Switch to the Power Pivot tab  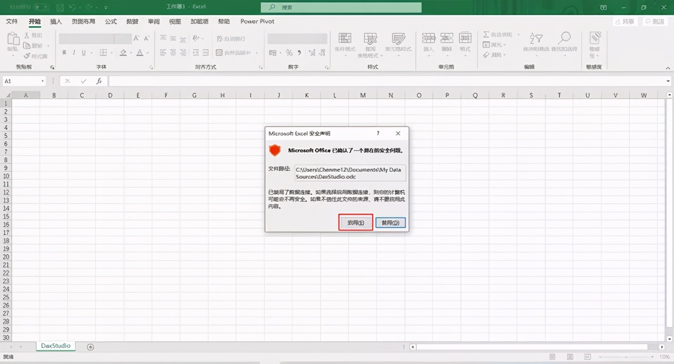point(257,21)
